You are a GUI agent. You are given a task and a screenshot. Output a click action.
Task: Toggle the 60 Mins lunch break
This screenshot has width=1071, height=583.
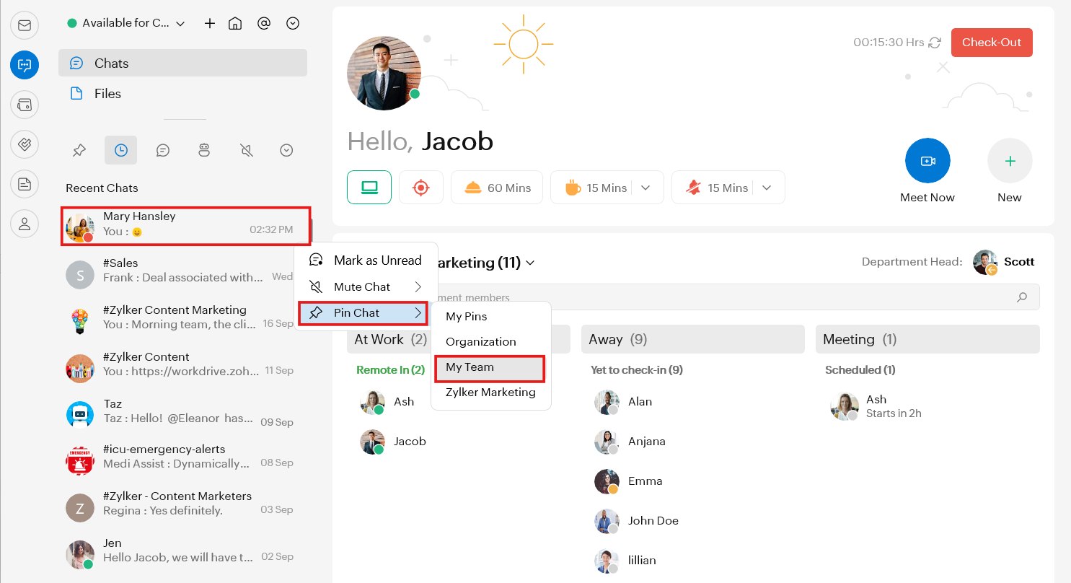[498, 188]
